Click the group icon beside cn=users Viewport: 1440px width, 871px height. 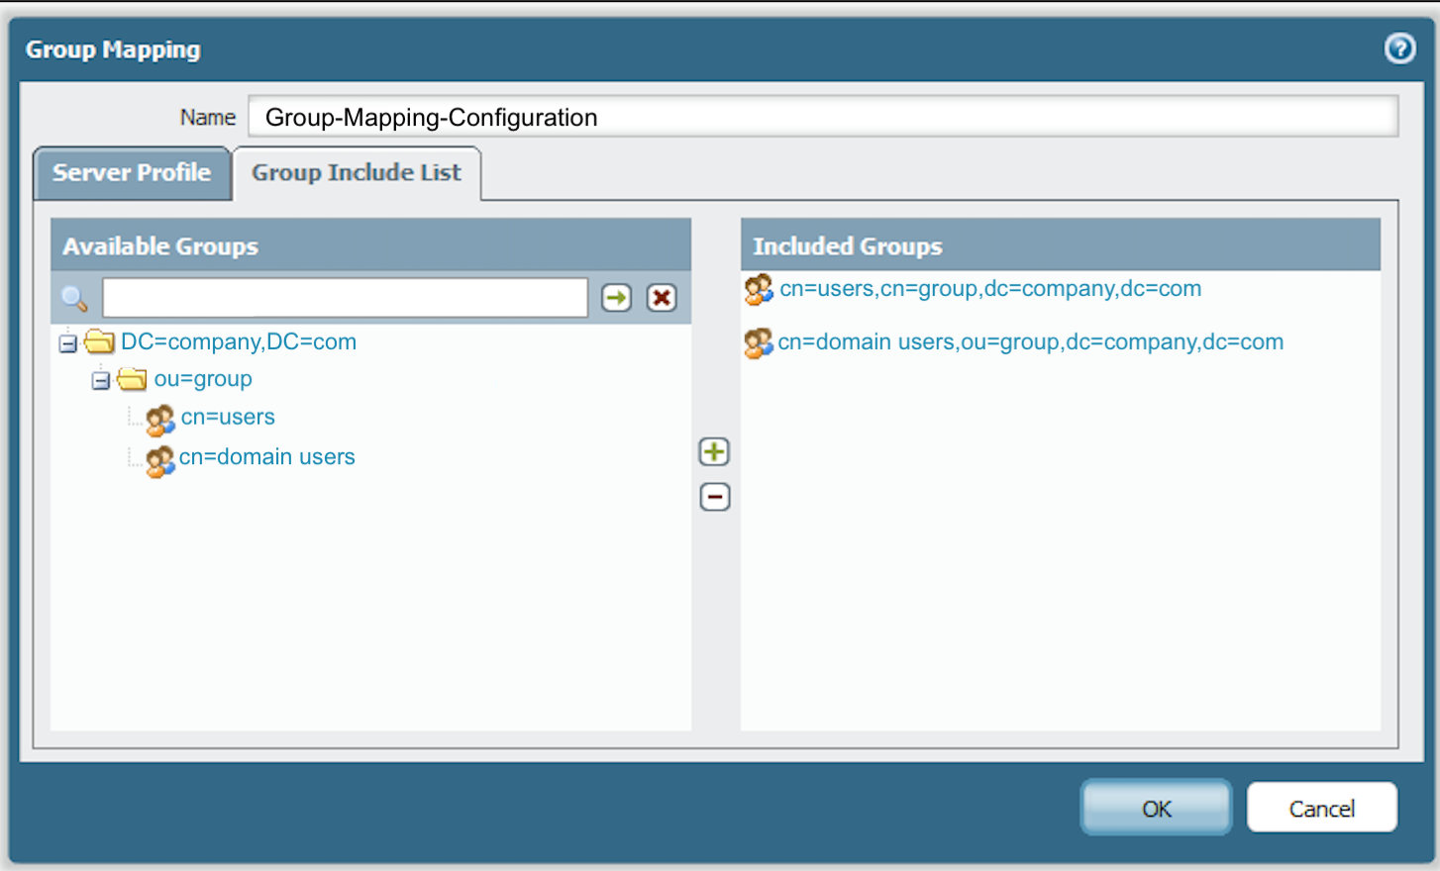159,420
